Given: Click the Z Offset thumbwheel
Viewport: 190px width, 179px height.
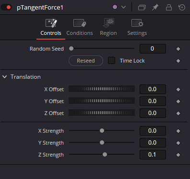Looking at the screenshot, I should point(102,113).
